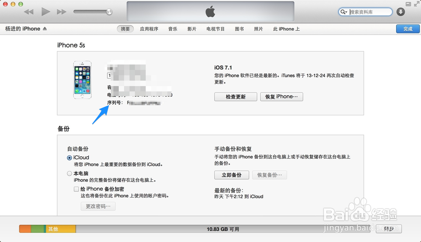Select the 摘要 tab
The image size is (421, 242).
pyautogui.click(x=125, y=29)
